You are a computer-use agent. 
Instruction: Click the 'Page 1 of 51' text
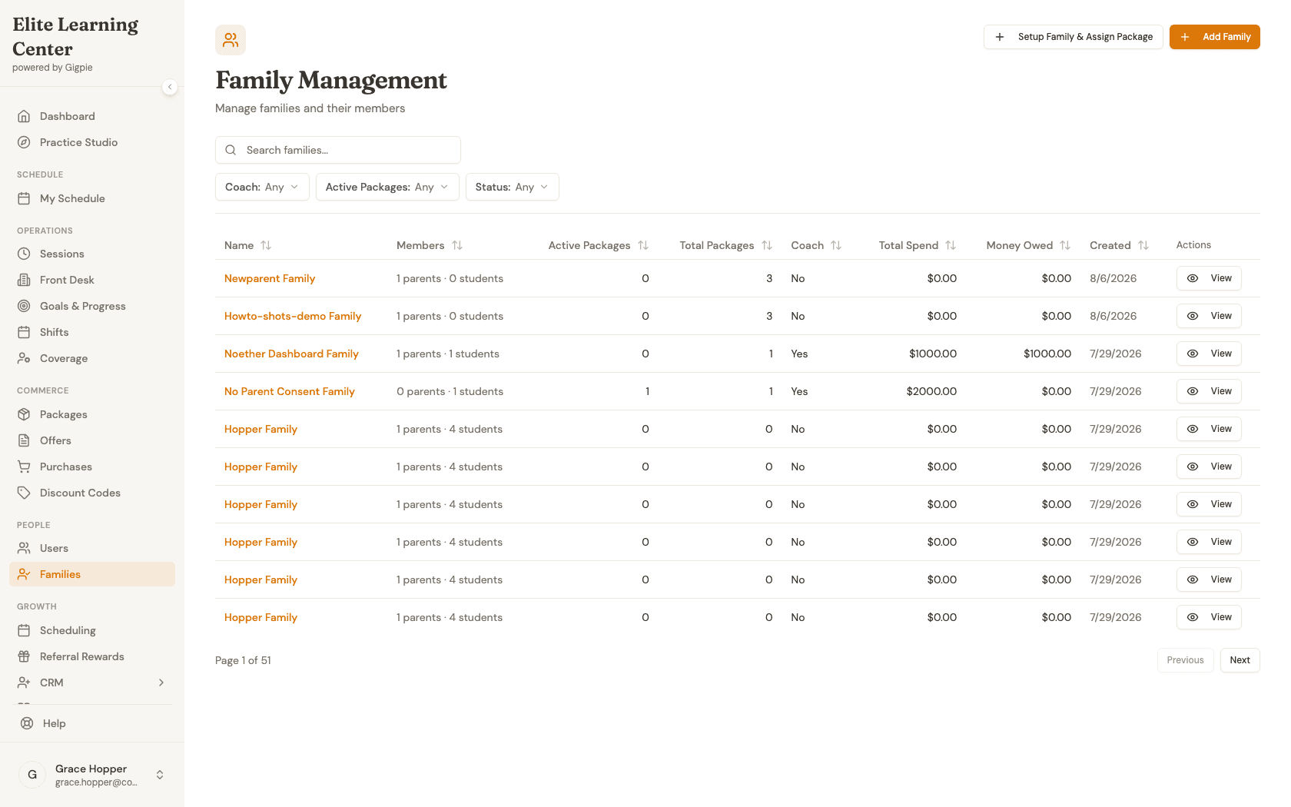243,660
